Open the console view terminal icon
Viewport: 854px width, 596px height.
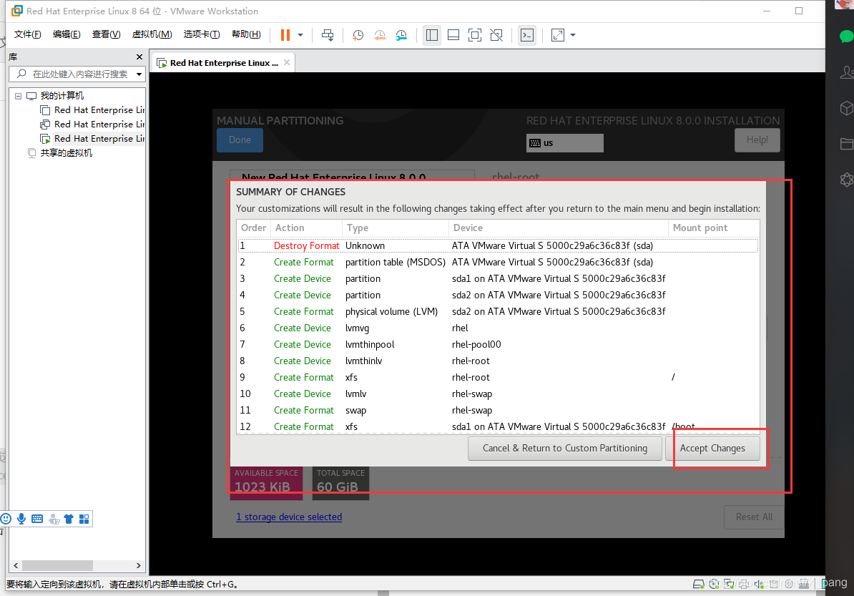pyautogui.click(x=526, y=35)
